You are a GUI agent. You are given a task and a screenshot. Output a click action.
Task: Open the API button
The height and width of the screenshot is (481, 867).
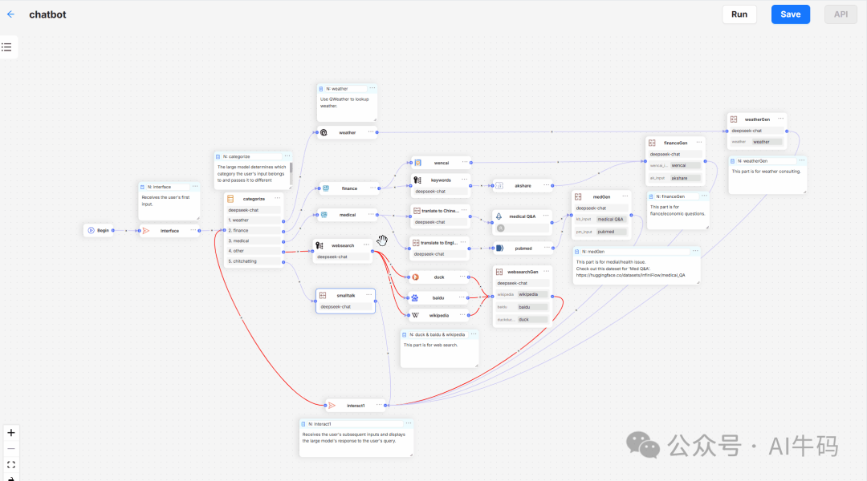[x=841, y=14]
